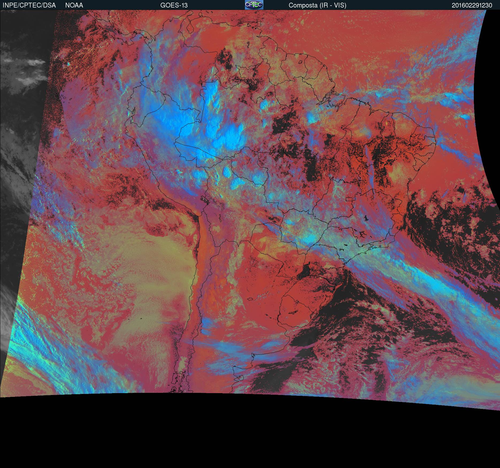Click the 201602291230 timestamp
The height and width of the screenshot is (468, 500).
(x=472, y=5)
